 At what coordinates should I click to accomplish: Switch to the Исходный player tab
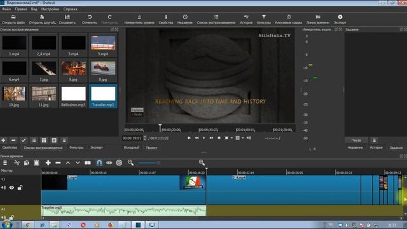point(132,148)
